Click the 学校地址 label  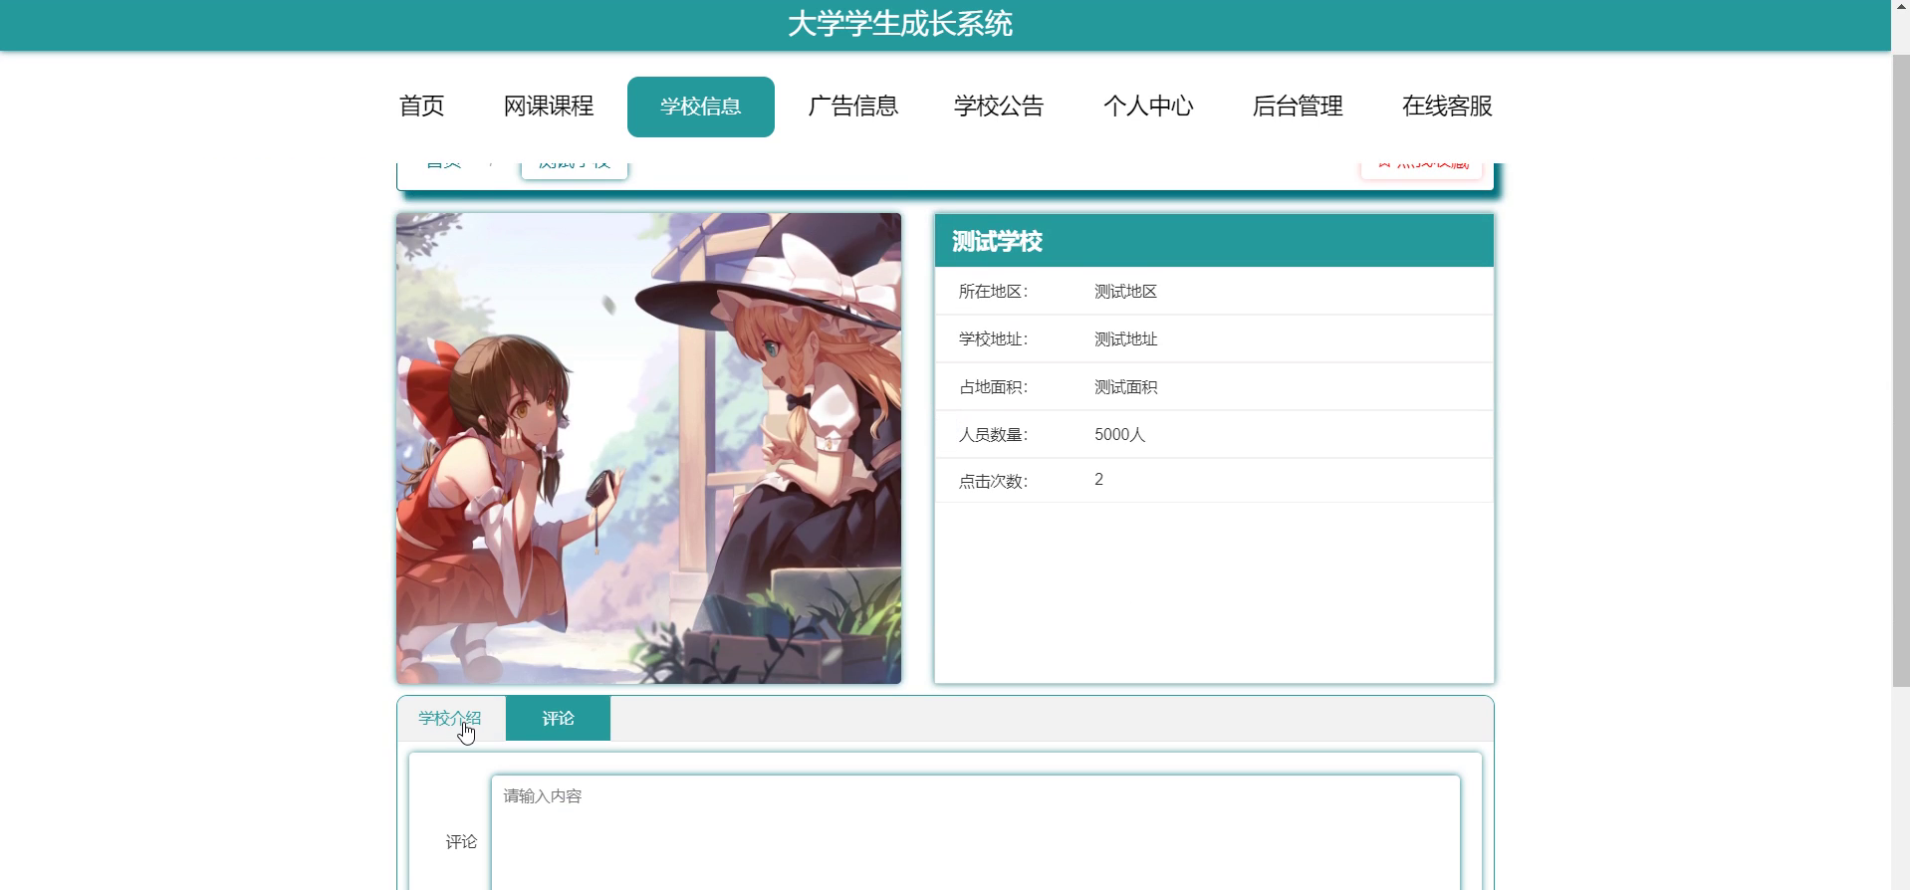(x=993, y=339)
